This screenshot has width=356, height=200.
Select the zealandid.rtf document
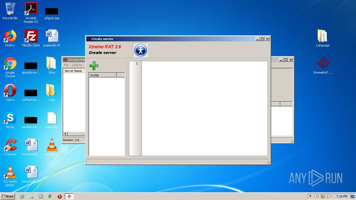52,39
